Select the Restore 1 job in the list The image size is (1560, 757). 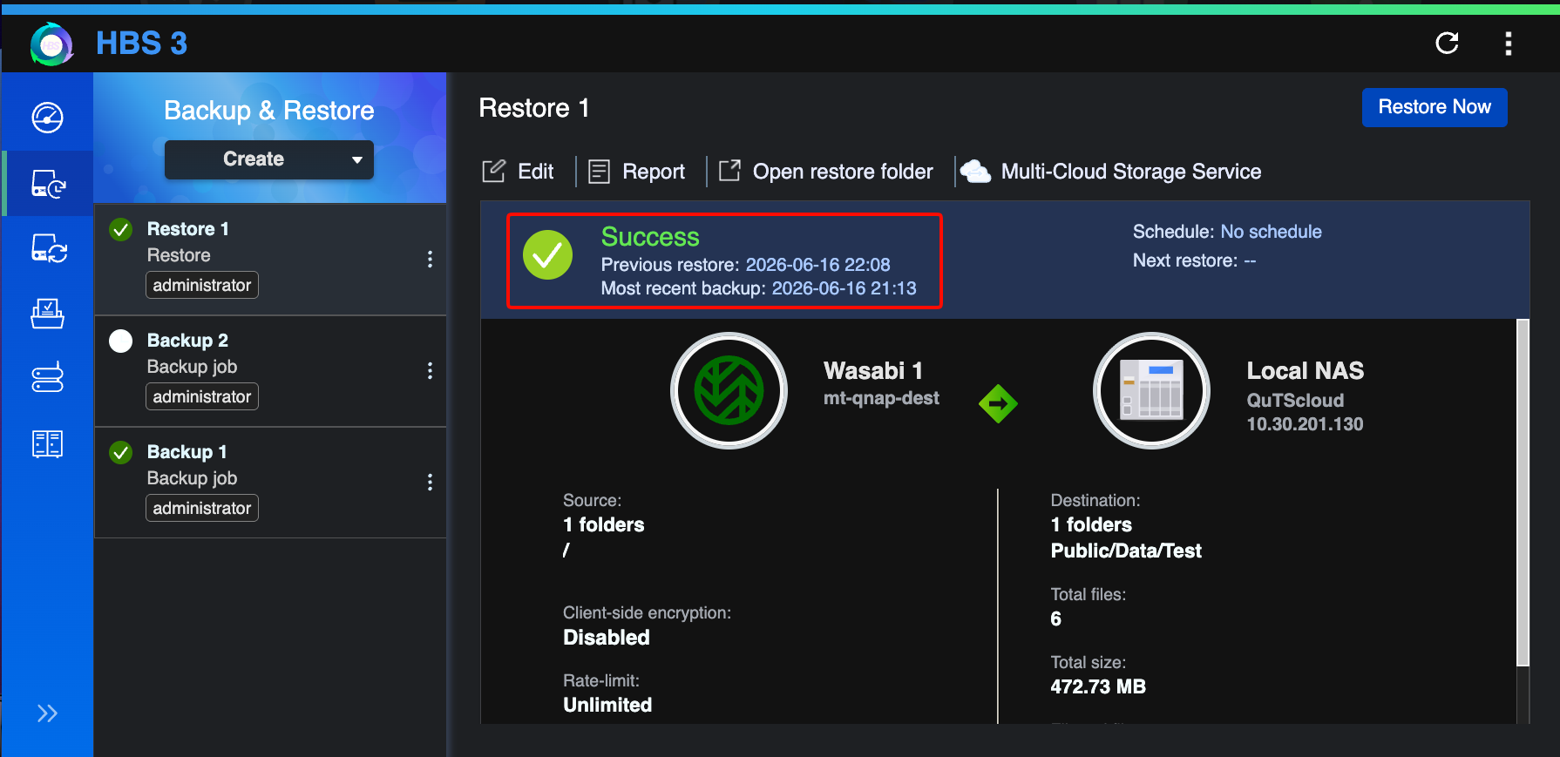tap(270, 260)
